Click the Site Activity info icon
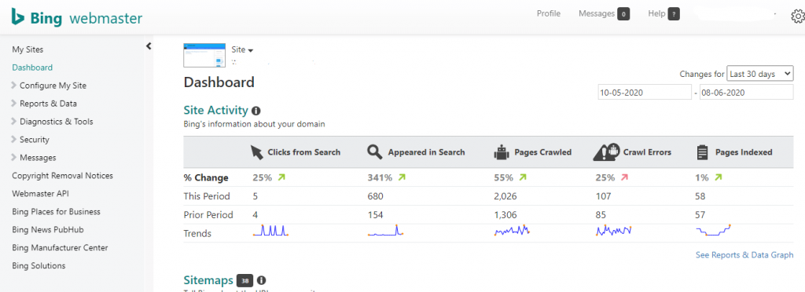 pyautogui.click(x=256, y=110)
